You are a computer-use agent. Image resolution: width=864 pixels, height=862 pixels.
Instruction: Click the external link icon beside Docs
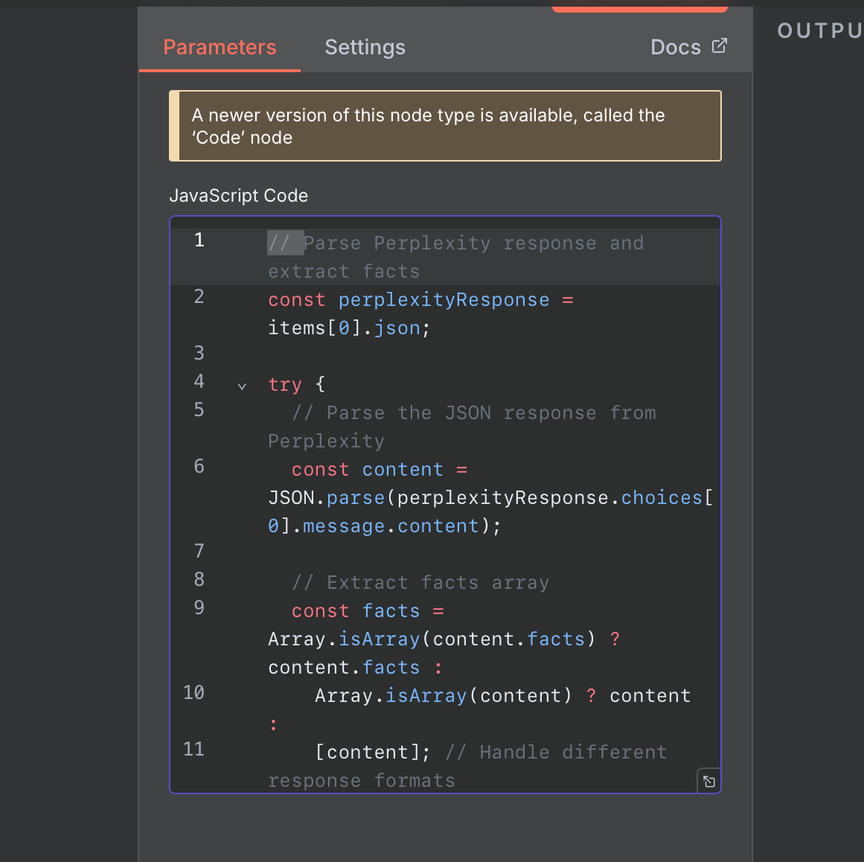pos(719,46)
